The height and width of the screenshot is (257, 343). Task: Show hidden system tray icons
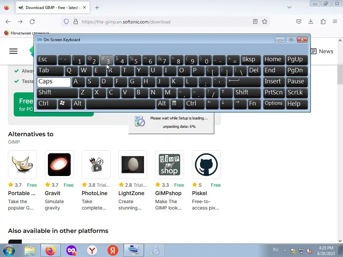[285, 251]
